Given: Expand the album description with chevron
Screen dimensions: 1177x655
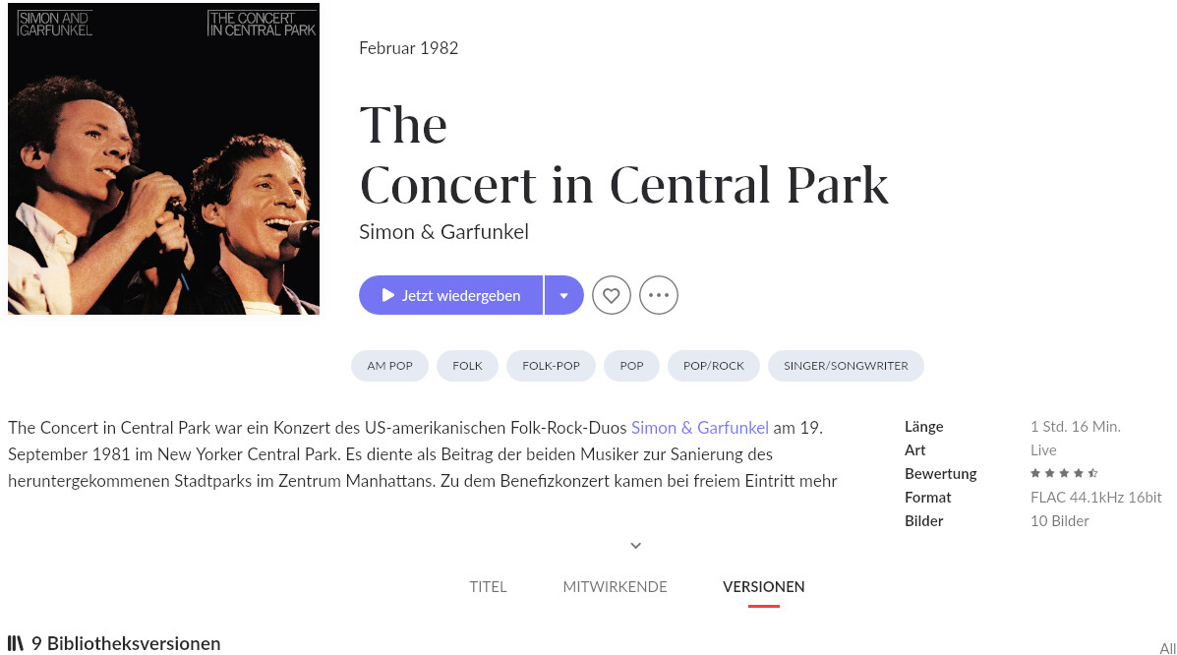Looking at the screenshot, I should tap(636, 545).
